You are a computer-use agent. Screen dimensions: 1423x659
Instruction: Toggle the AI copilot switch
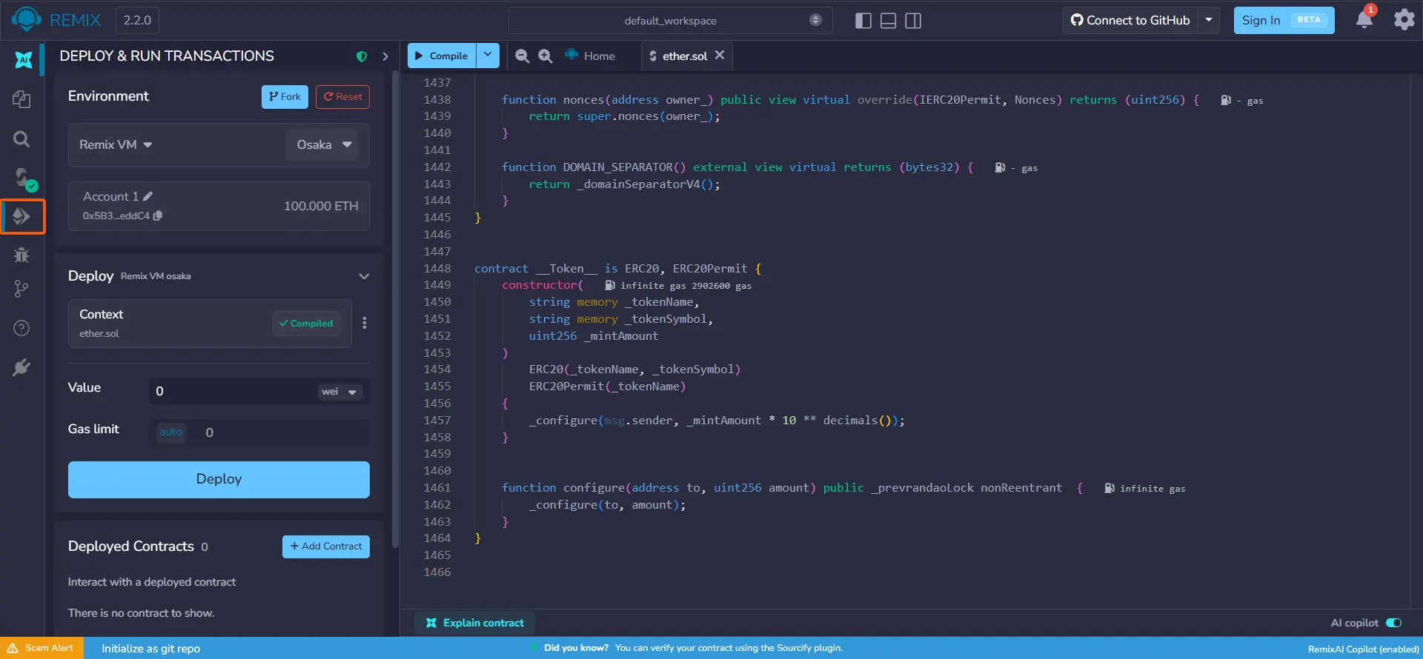tap(1393, 623)
